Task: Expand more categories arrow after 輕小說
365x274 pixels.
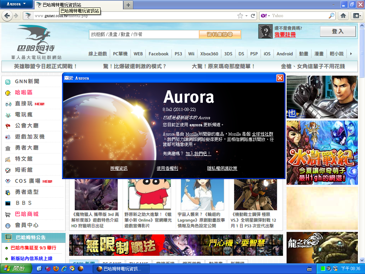Action: pyautogui.click(x=351, y=54)
